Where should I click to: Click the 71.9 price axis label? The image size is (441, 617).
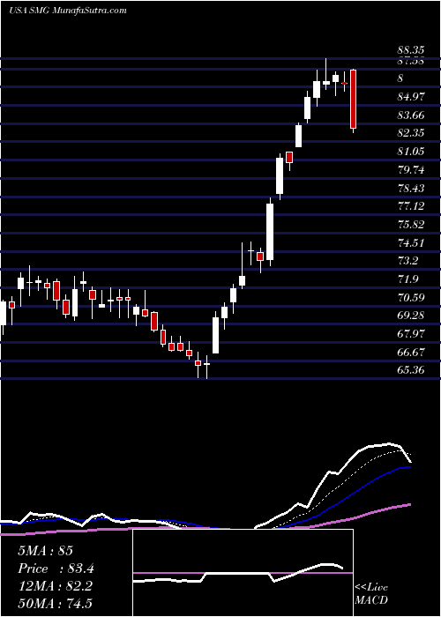407,279
